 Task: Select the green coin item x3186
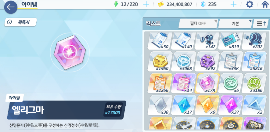click(x=254, y=83)
